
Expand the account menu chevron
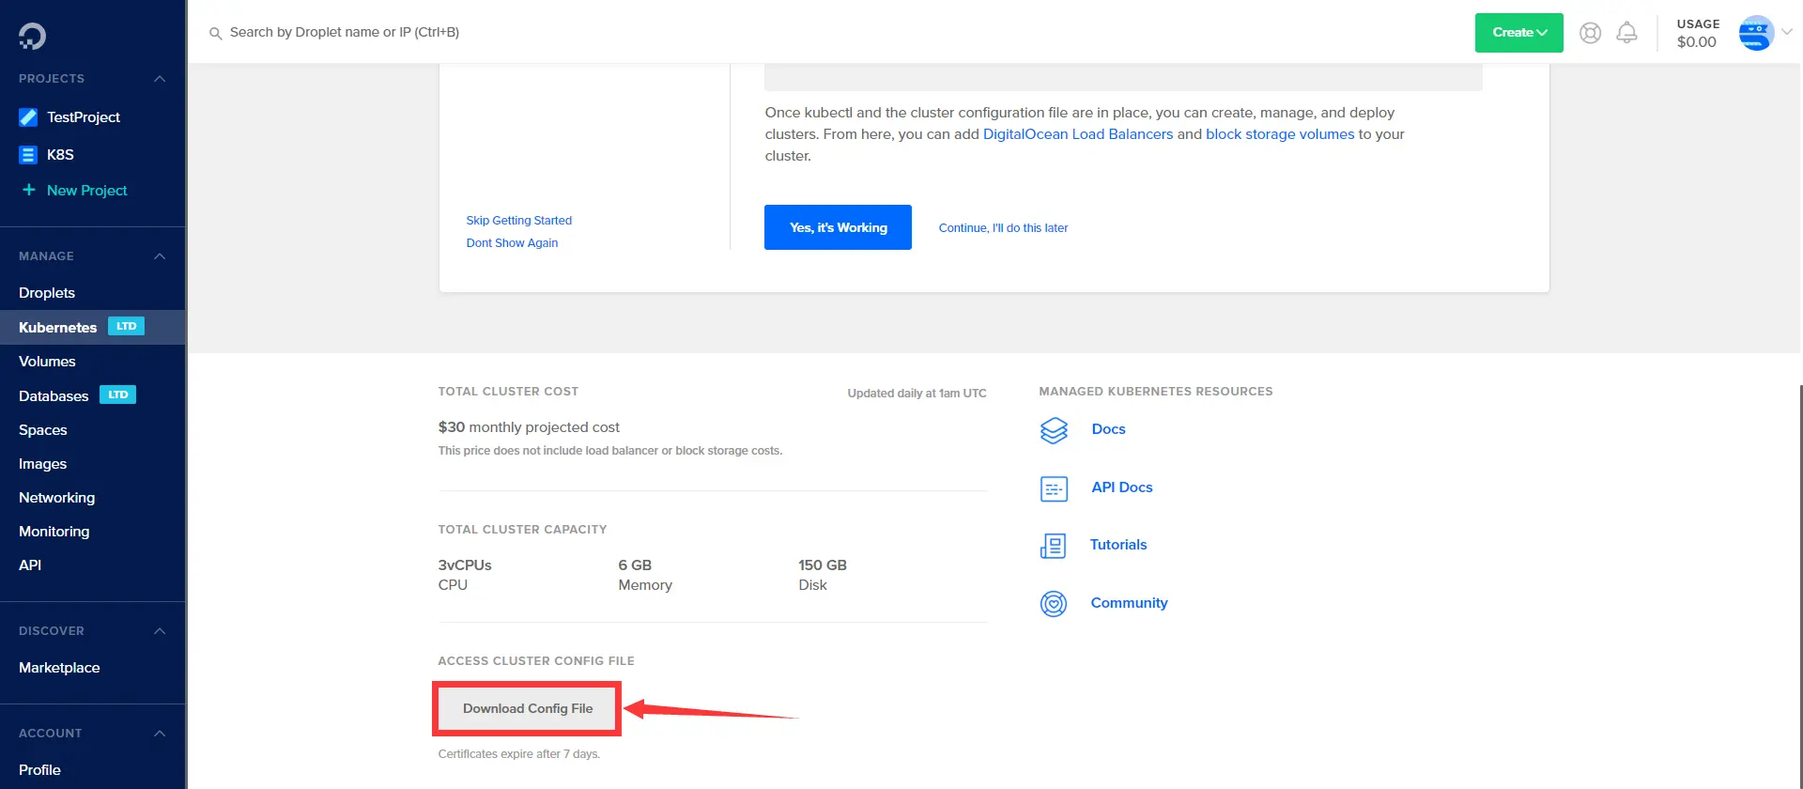pos(1787,32)
